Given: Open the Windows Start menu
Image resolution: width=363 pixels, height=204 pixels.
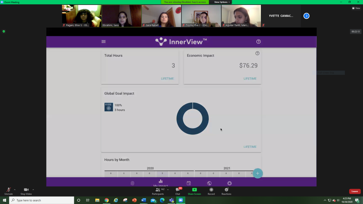Looking at the screenshot, I should pyautogui.click(x=5, y=200).
